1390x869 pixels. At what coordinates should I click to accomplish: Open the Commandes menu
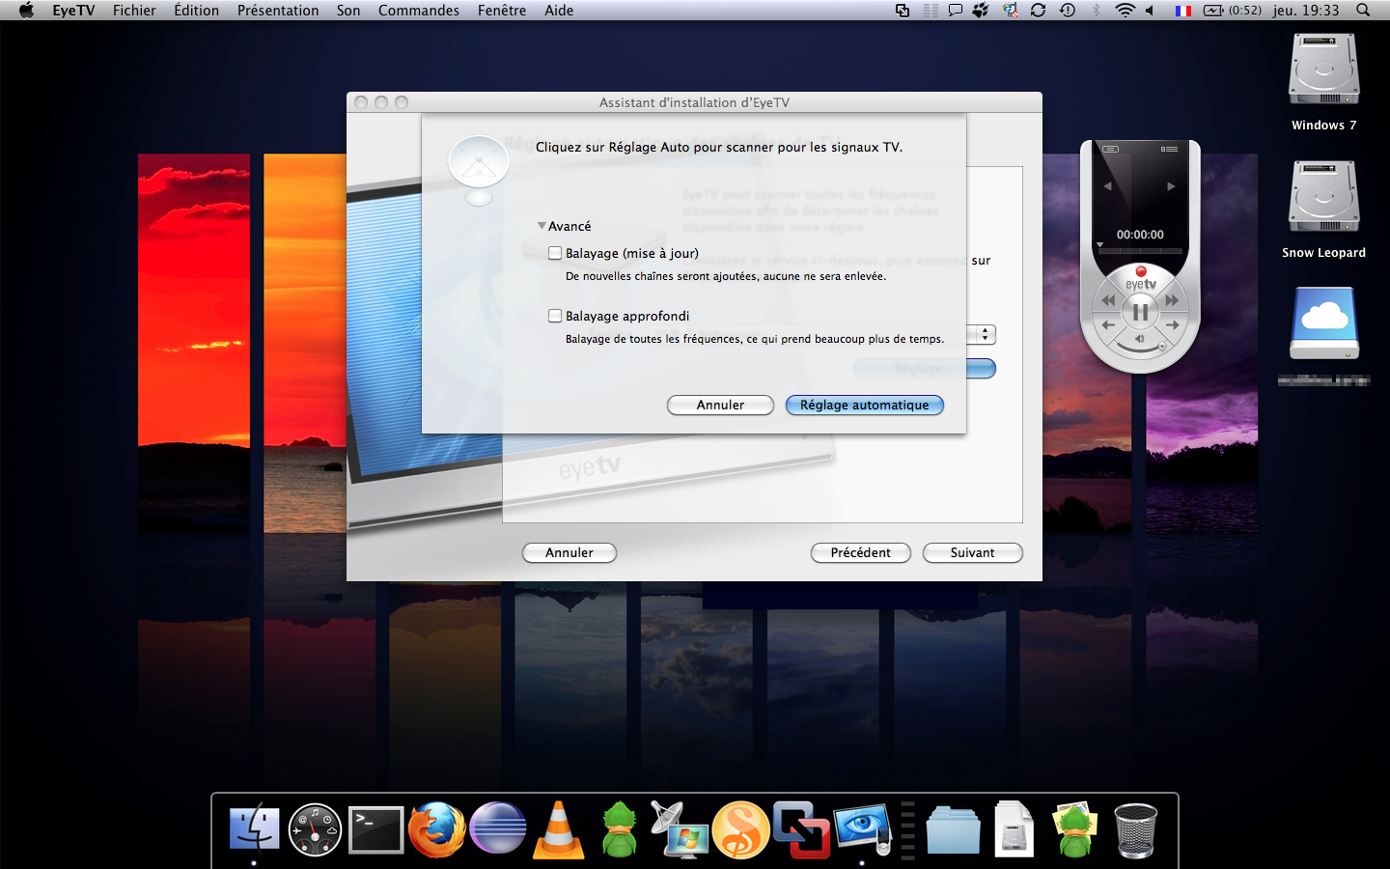419,11
